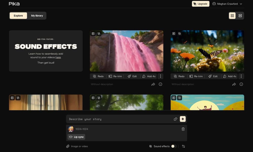Select the Explore tab
Image resolution: width=253 pixels, height=152 pixels.
click(18, 15)
